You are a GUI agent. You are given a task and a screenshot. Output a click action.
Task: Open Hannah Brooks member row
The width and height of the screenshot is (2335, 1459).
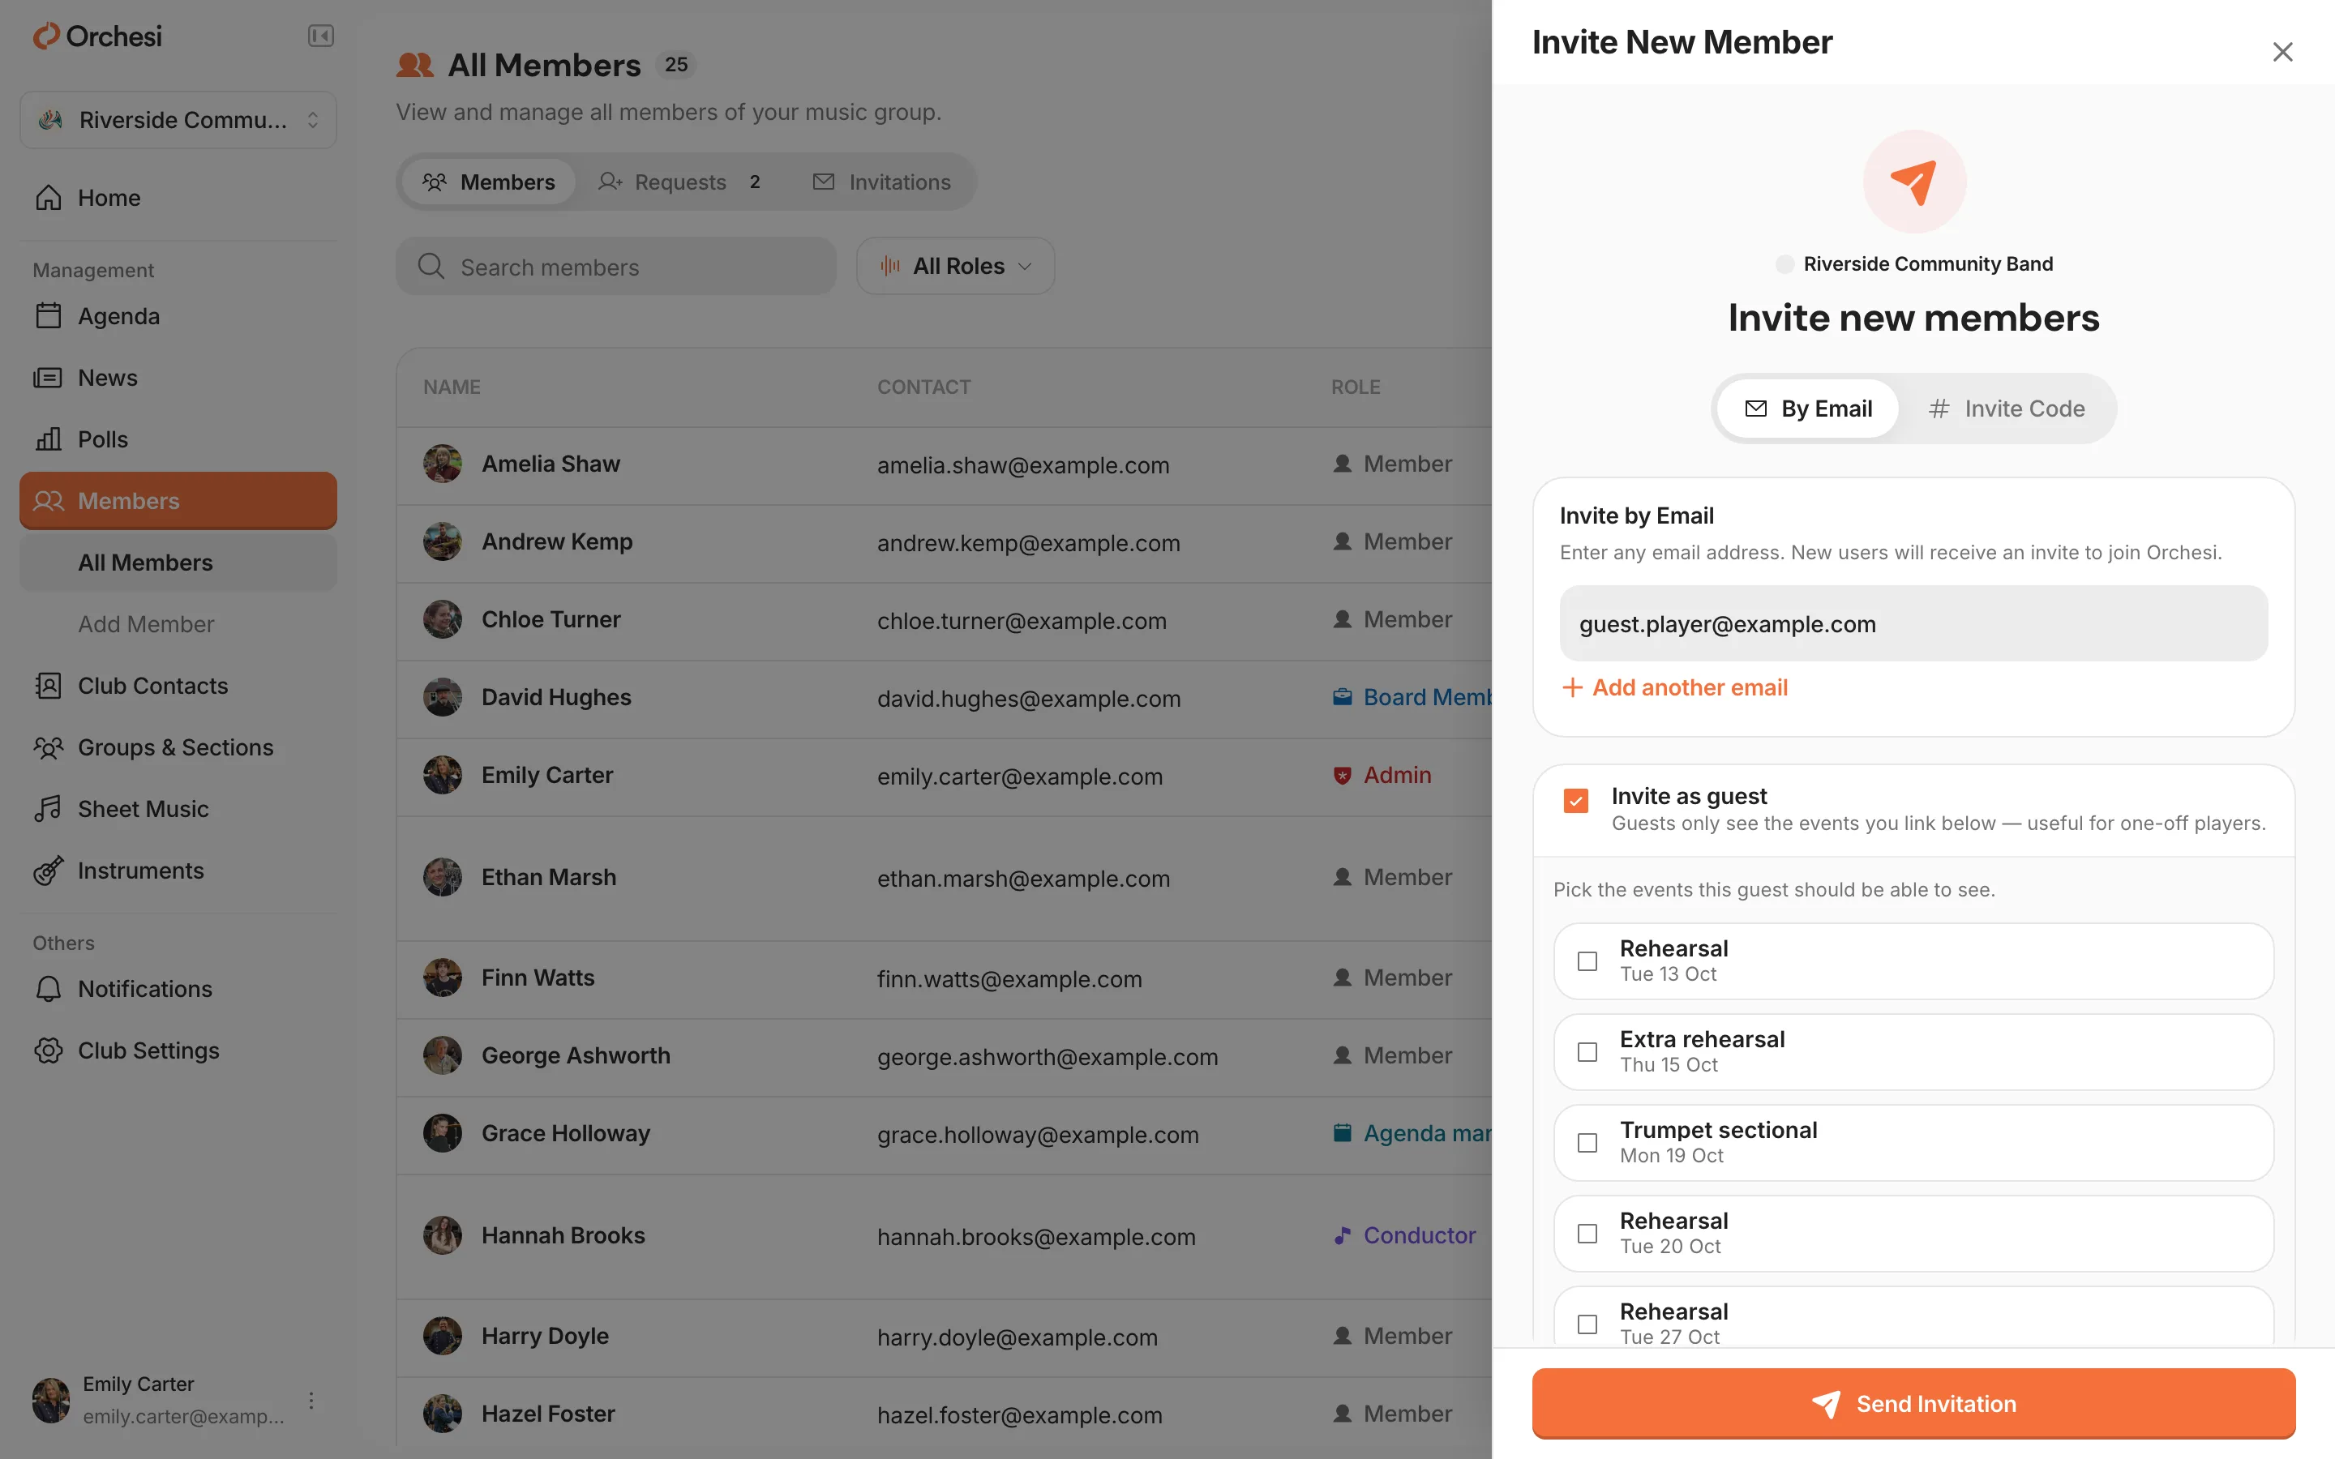[x=944, y=1236]
